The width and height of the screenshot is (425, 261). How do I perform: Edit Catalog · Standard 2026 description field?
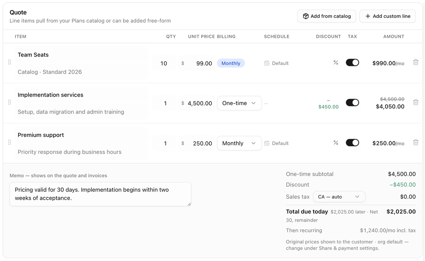[81, 72]
